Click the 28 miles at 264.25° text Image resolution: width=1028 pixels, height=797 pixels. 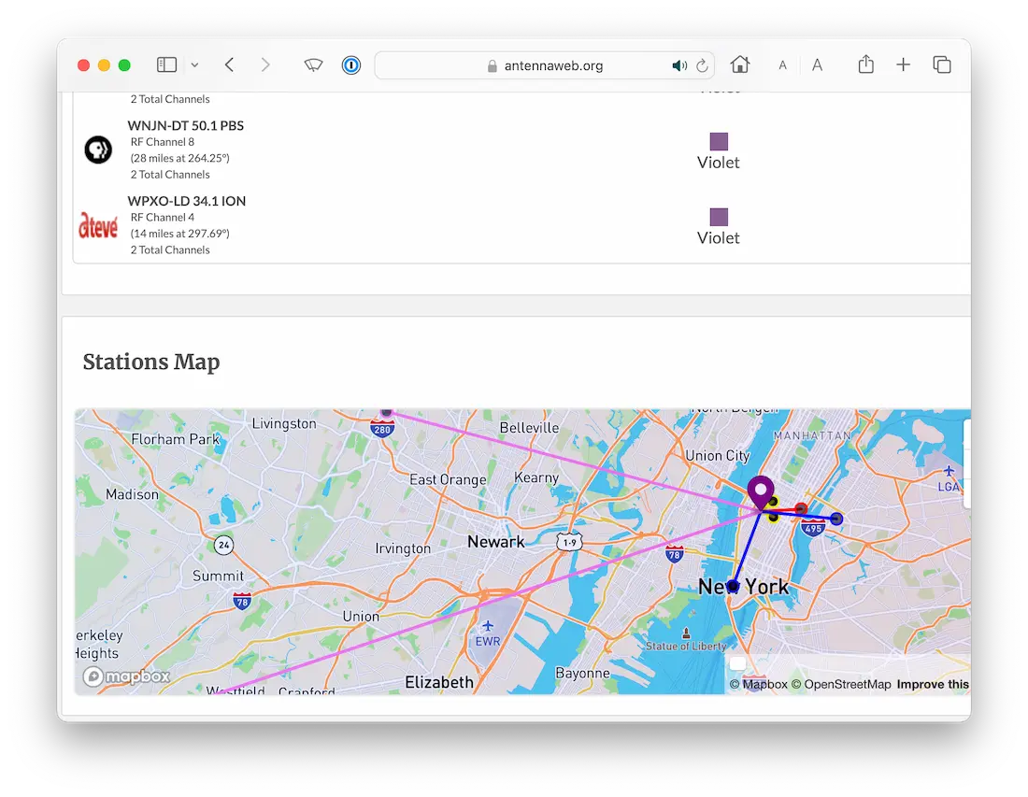pyautogui.click(x=180, y=158)
